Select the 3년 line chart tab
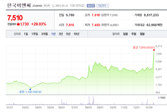Screen dimensions: 167x112 (61, 34)
